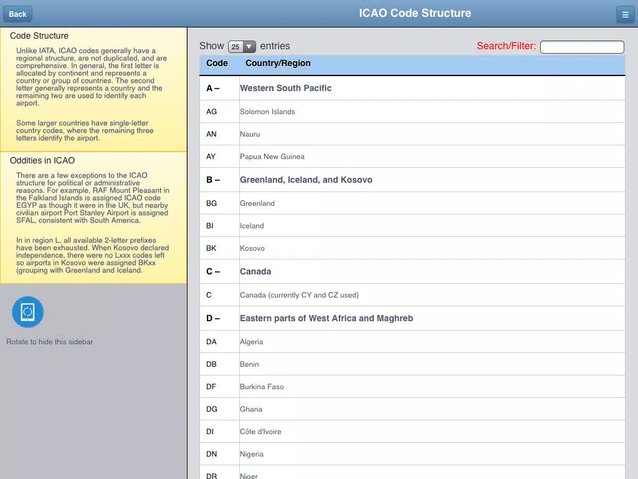Viewport: 638px width, 479px height.
Task: Choose the Papua New Guinea row
Action: pos(412,157)
